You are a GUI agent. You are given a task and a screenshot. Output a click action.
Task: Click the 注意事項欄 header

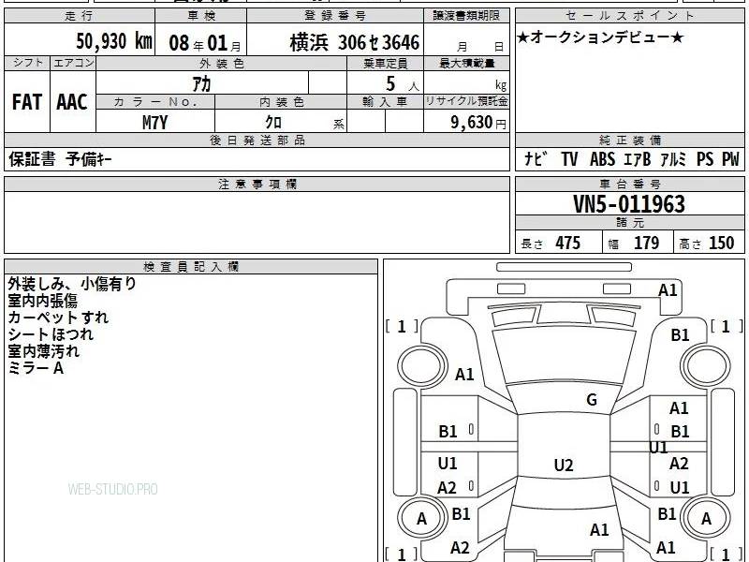(257, 184)
